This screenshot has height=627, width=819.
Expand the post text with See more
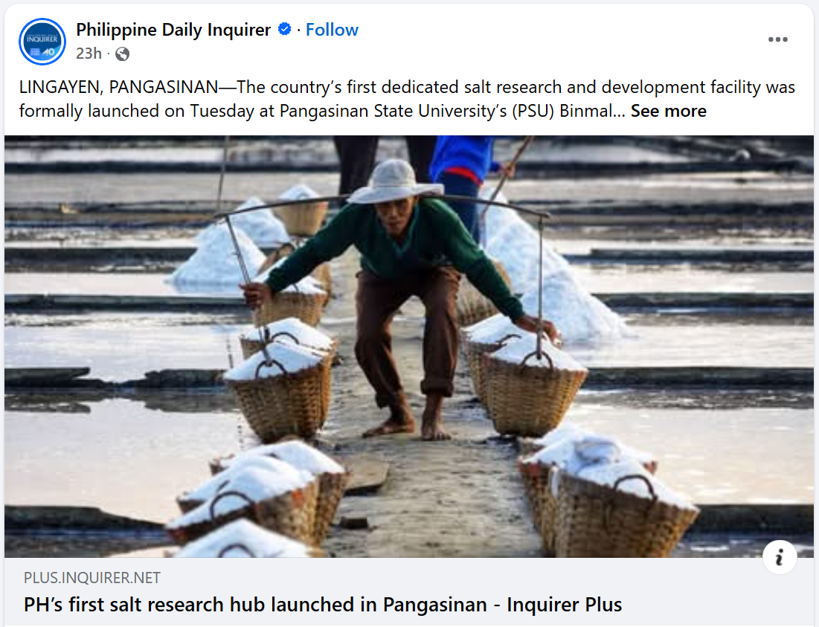[669, 111]
